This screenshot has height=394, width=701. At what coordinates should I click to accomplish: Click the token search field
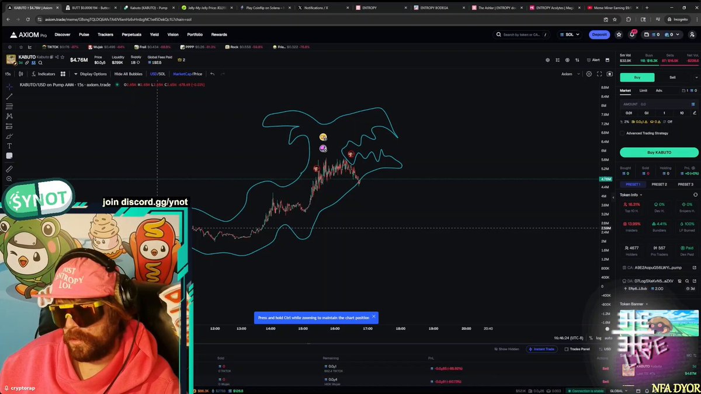click(522, 34)
